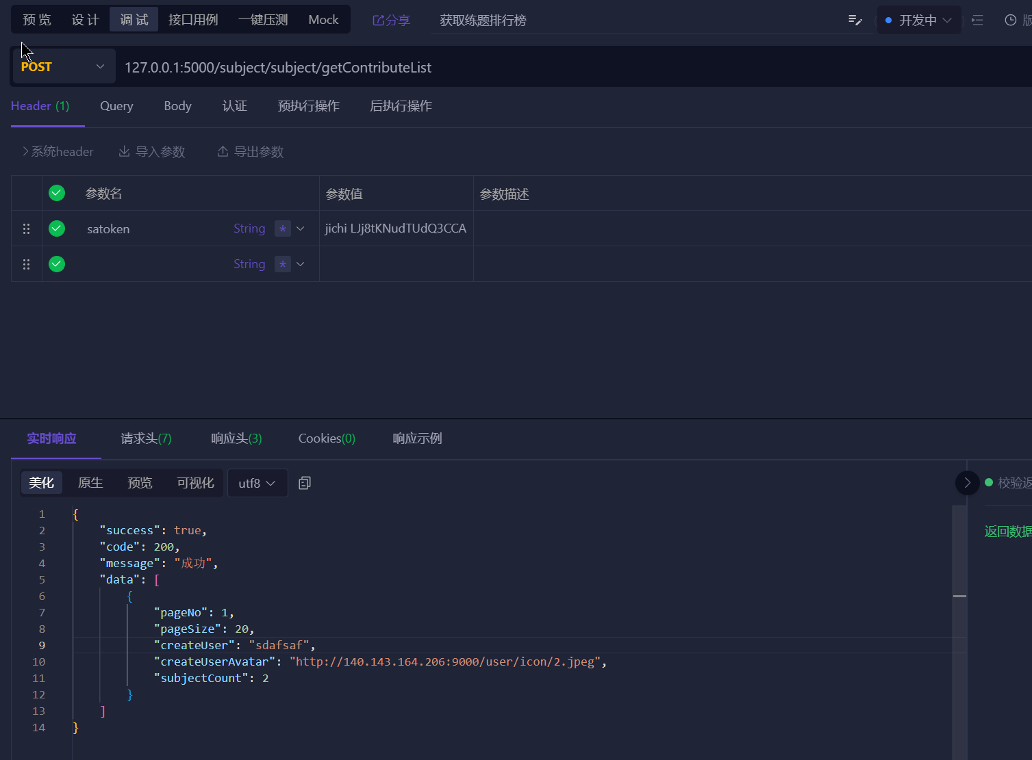This screenshot has width=1032, height=760.
Task: Open the utf8 encoding dropdown
Action: 257,483
